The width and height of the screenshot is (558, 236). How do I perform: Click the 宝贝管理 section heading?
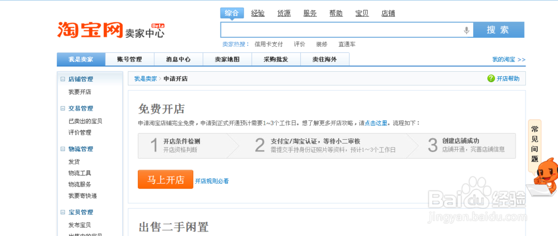click(x=81, y=212)
